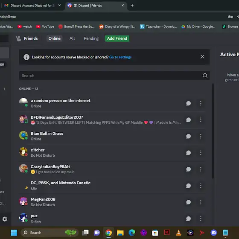Click the Chrome icon on the taskbar
239x239 pixels.
[108, 233]
